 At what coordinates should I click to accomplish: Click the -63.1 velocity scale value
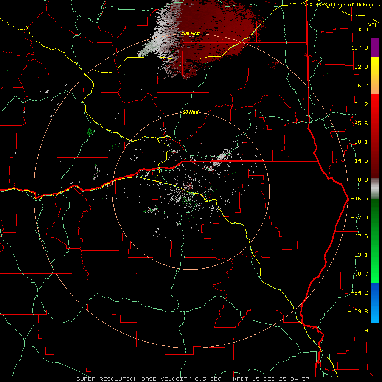tap(360, 255)
